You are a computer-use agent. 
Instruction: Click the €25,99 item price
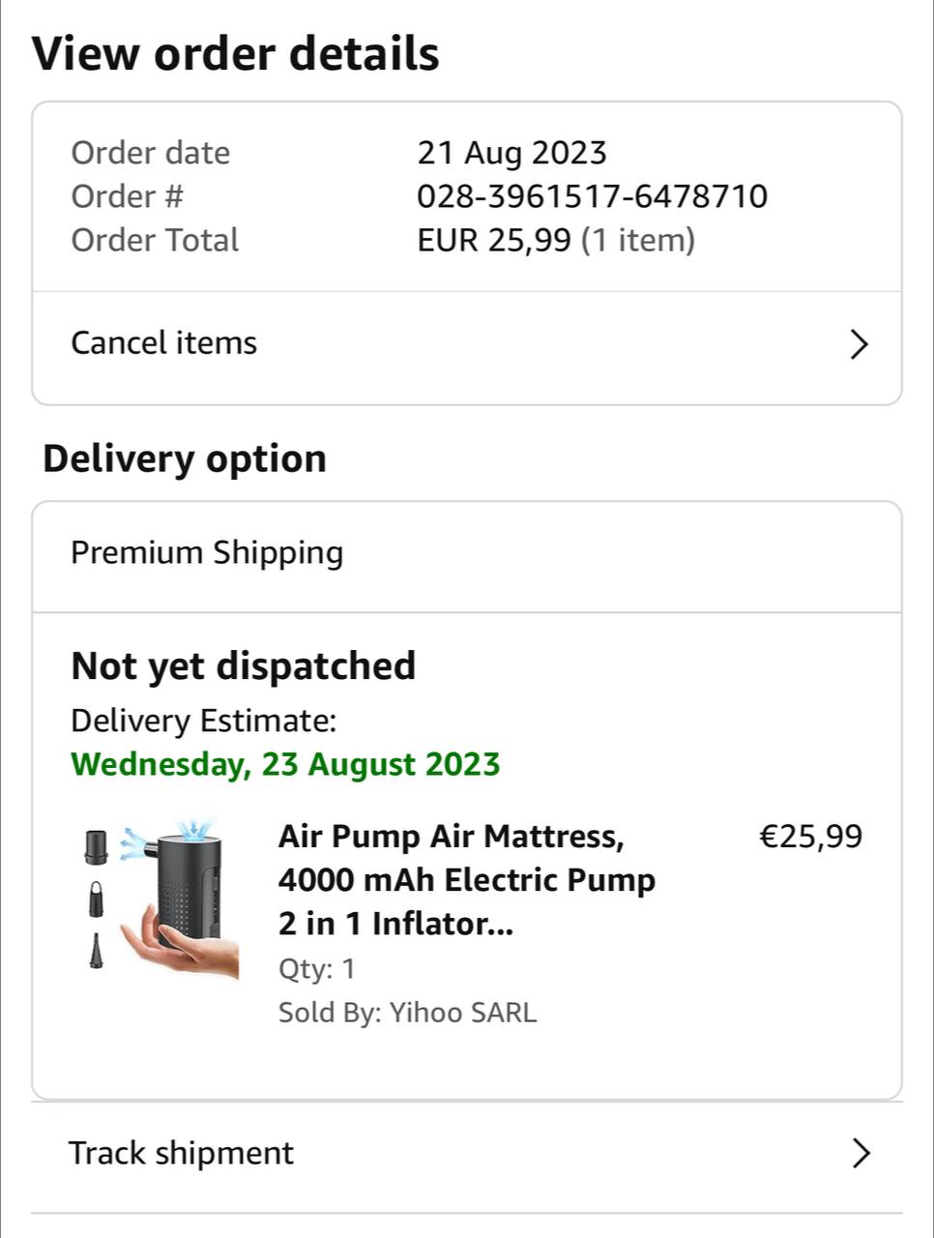[x=810, y=836]
